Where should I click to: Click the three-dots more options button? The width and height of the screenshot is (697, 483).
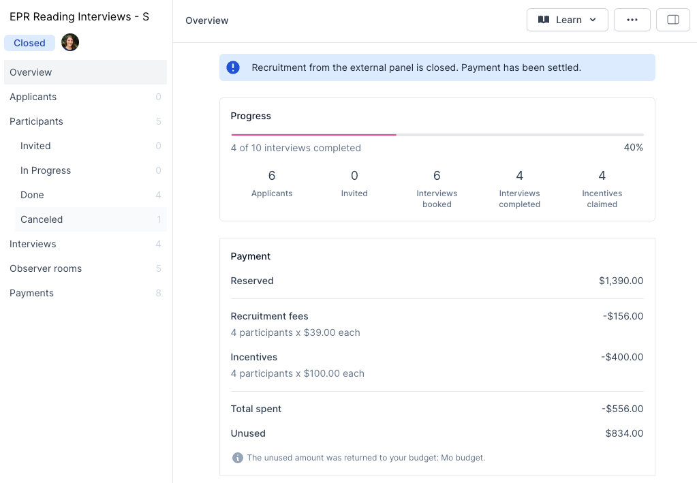coord(632,20)
